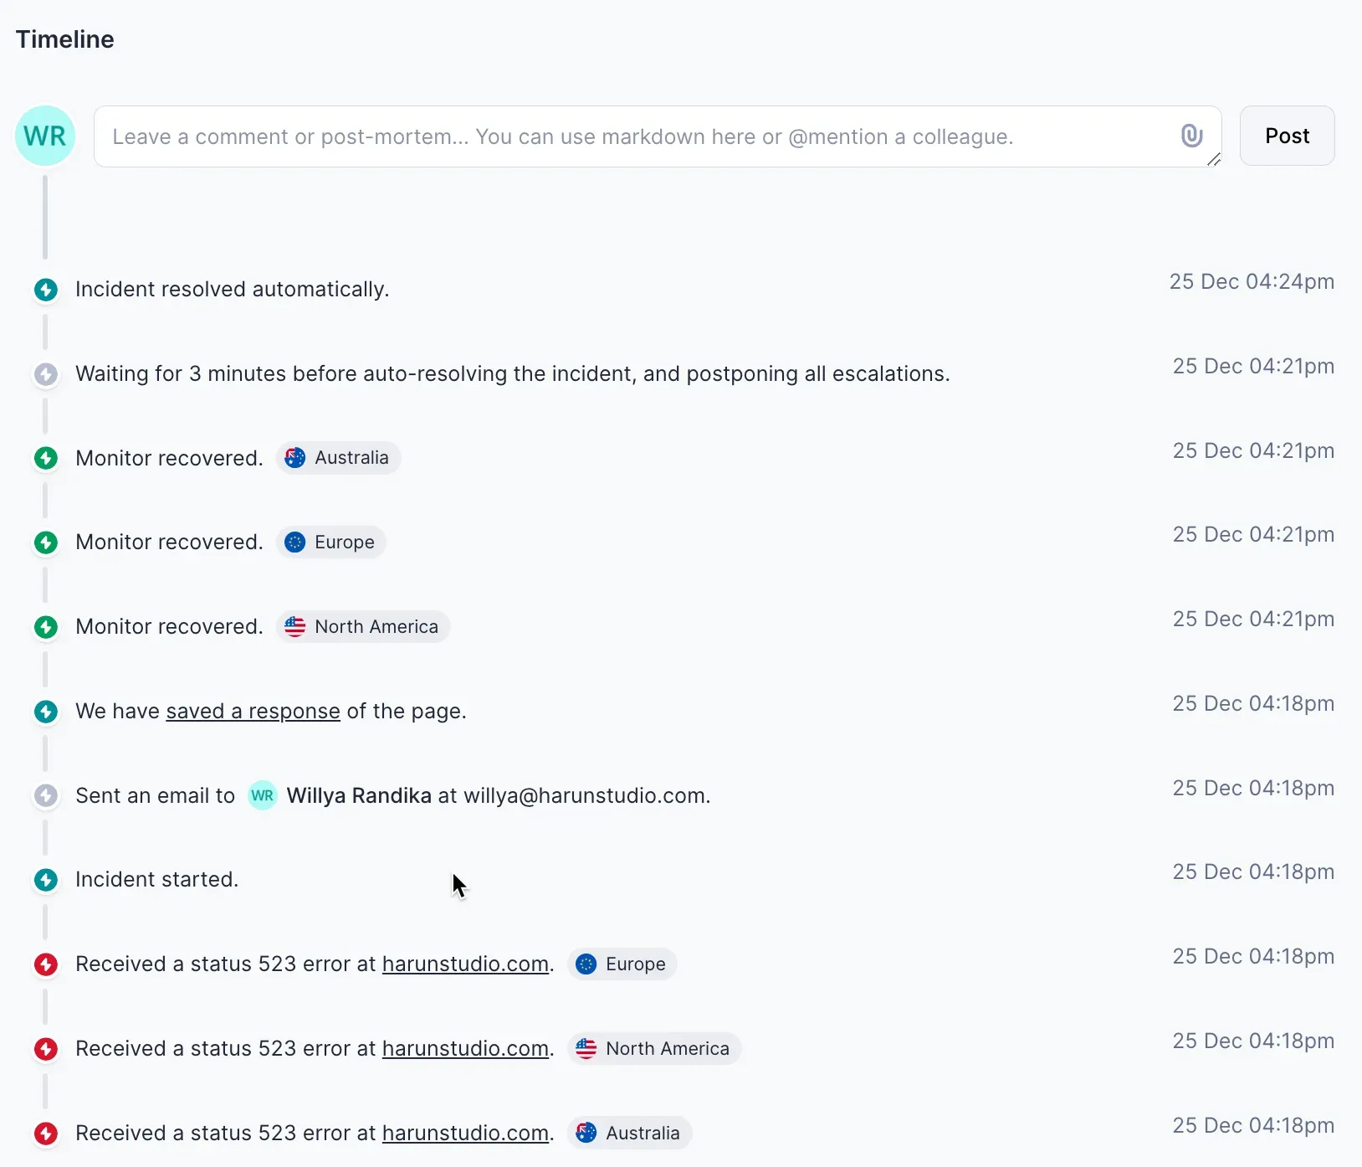Screen dimensions: 1362x1167
Task: Click the Post button
Action: pos(1286,136)
